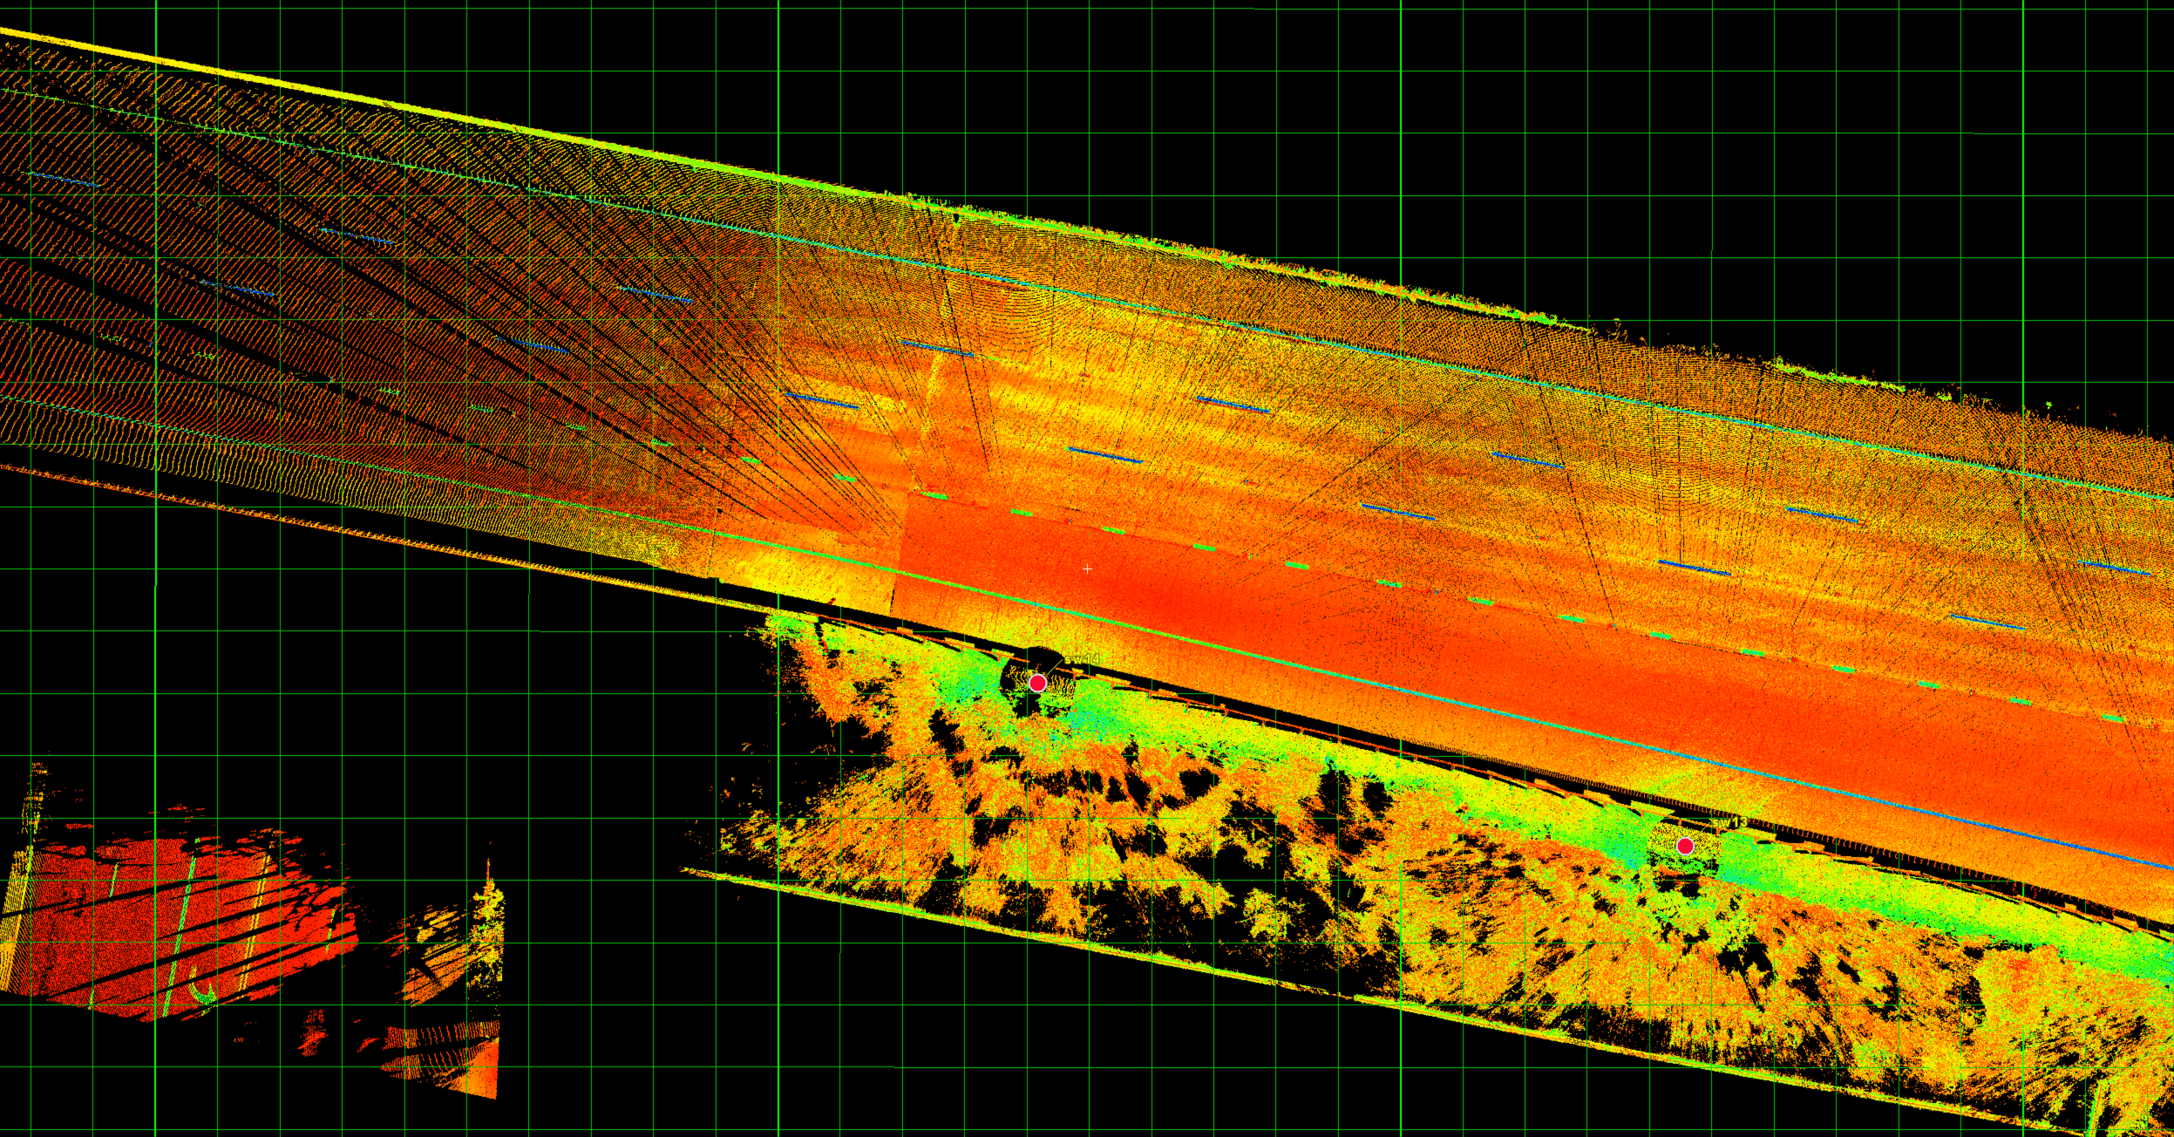Click the red sw14 marker dot
Viewport: 2174px width, 1137px height.
tap(1037, 683)
